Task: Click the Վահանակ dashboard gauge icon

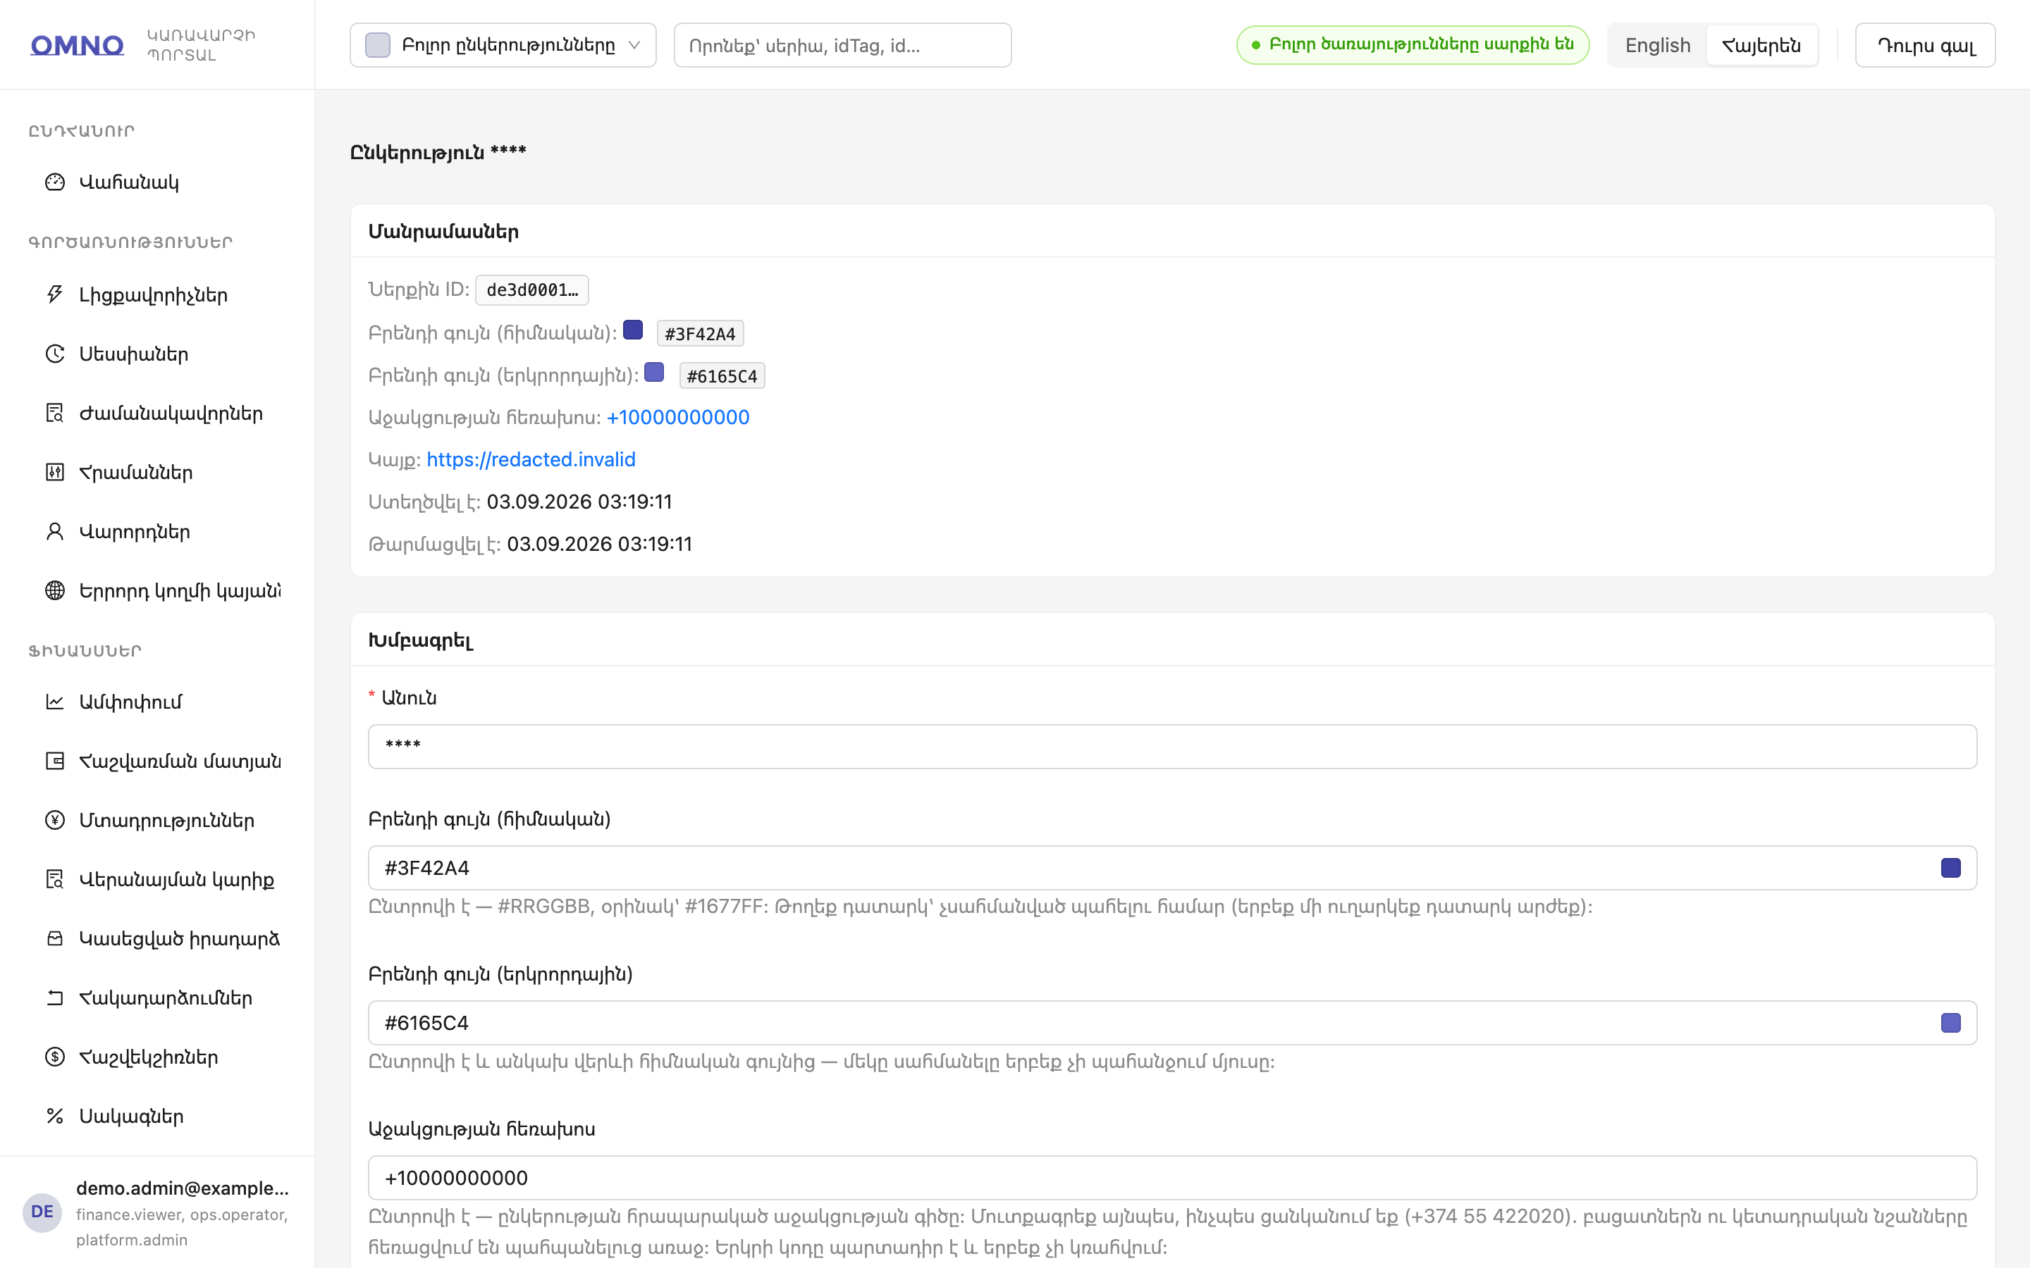Action: 54,182
